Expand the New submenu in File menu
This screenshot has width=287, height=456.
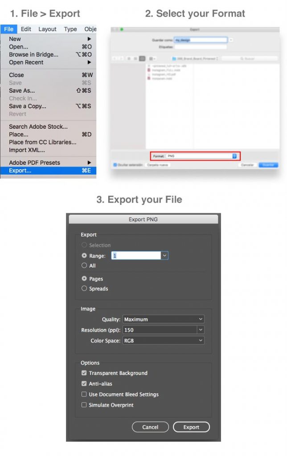click(48, 39)
